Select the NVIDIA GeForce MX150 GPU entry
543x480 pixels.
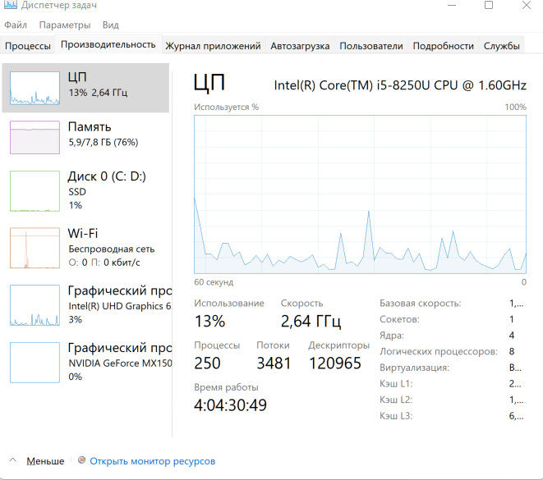85,363
